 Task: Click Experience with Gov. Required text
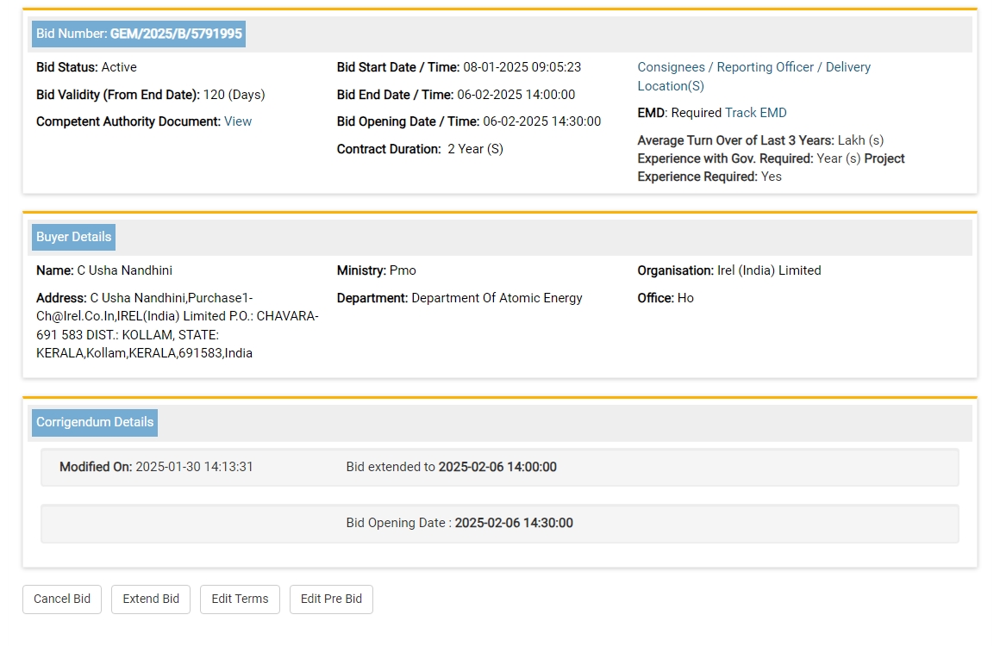click(726, 158)
